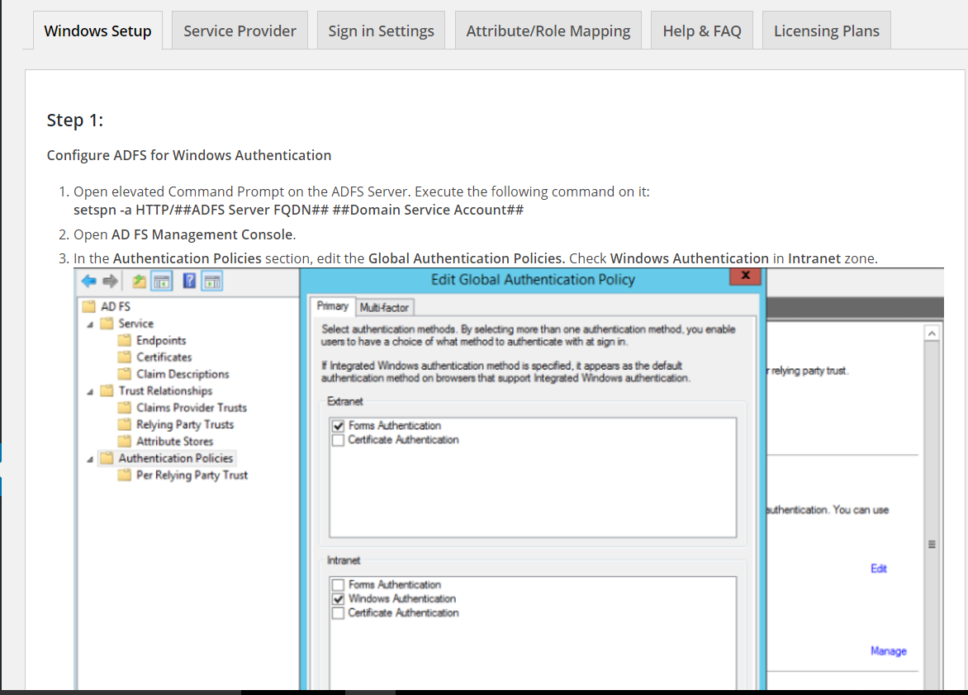Click the AD FS root folder icon
This screenshot has width=968, height=695.
click(89, 306)
